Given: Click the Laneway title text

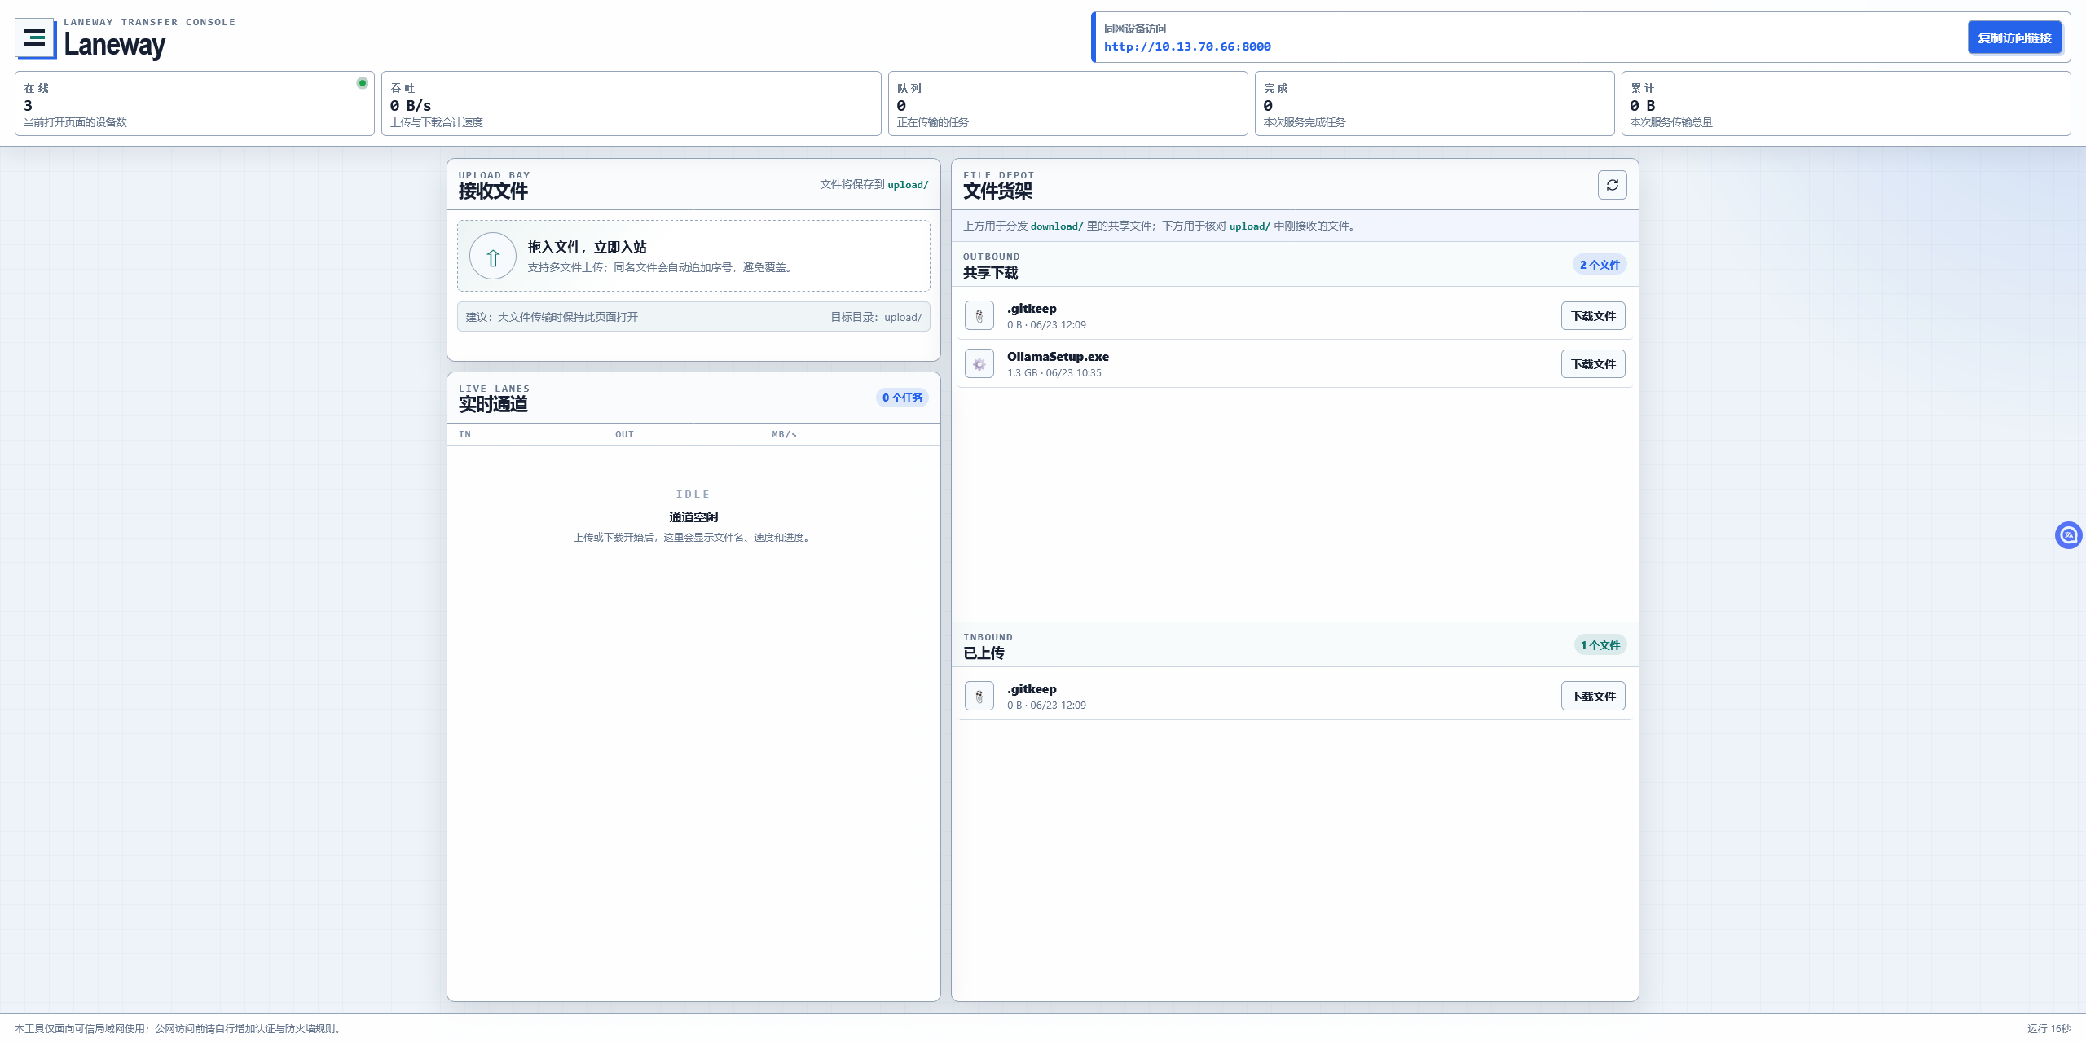Looking at the screenshot, I should pyautogui.click(x=115, y=45).
